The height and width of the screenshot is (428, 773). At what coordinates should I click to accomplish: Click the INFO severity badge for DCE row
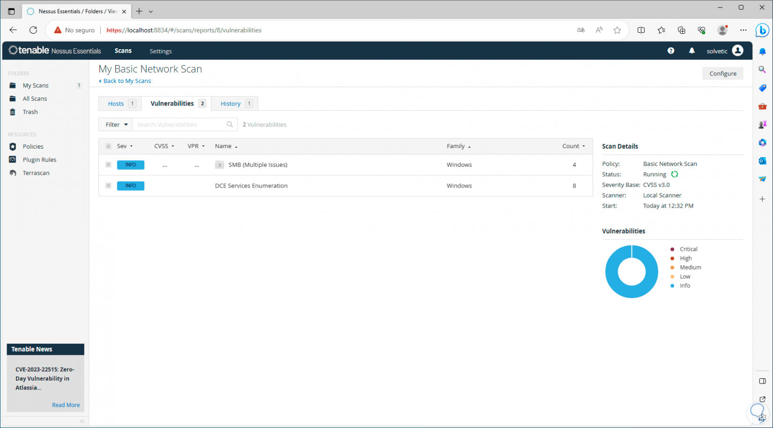click(131, 186)
